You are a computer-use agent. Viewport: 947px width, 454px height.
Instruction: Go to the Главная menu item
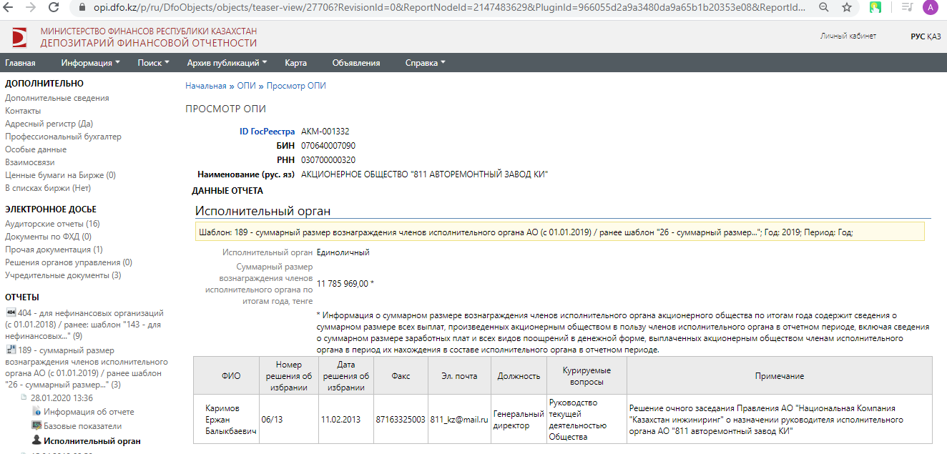(20, 63)
